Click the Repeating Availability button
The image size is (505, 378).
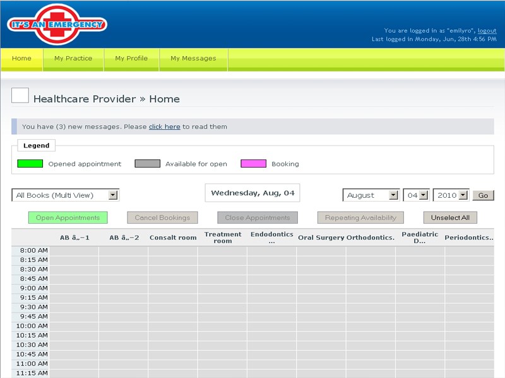360,217
